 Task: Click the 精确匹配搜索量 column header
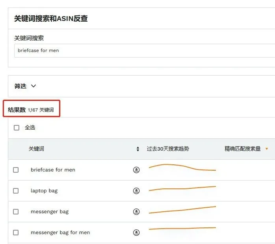[x=243, y=149]
